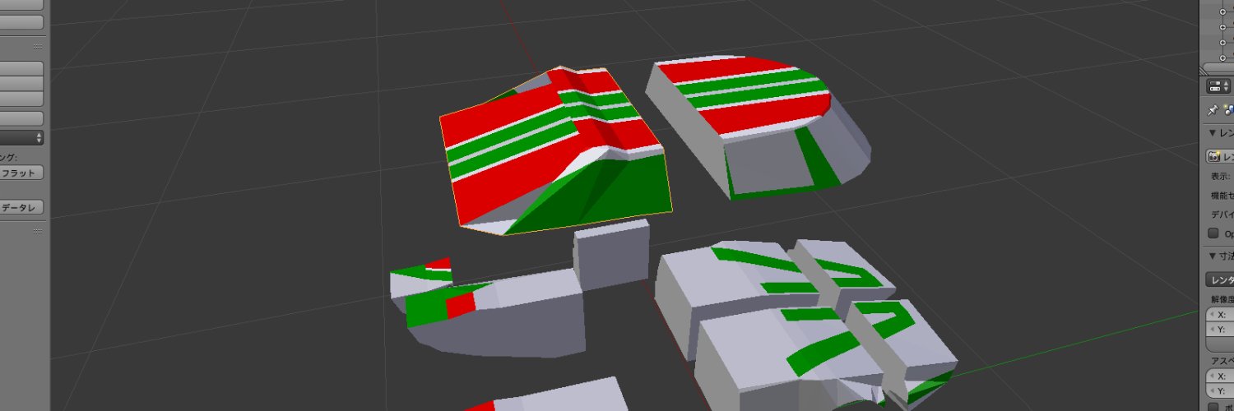Click the アスペ label
The image size is (1234, 411).
(x=1222, y=361)
